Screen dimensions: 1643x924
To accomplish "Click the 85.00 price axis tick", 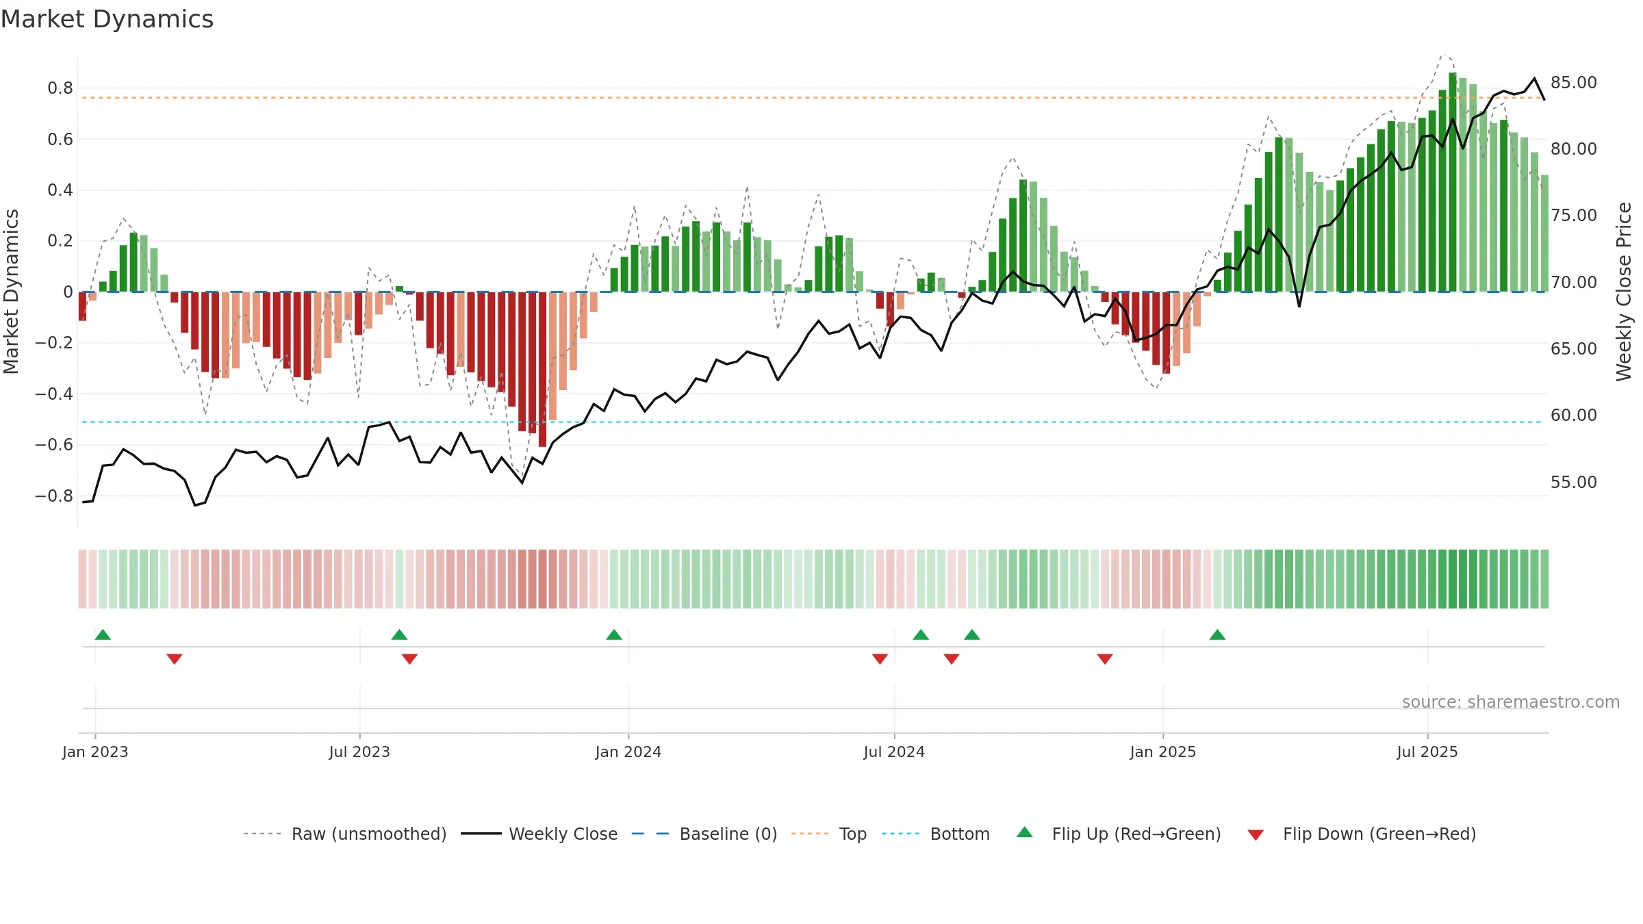I will pos(1573,83).
